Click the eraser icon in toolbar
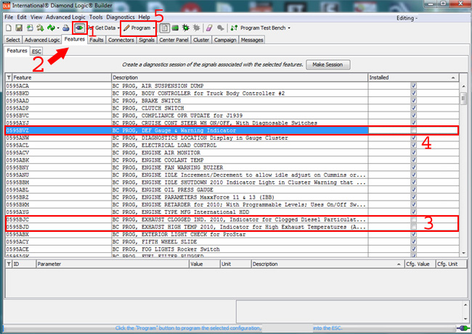This screenshot has width=472, height=334. [209, 28]
